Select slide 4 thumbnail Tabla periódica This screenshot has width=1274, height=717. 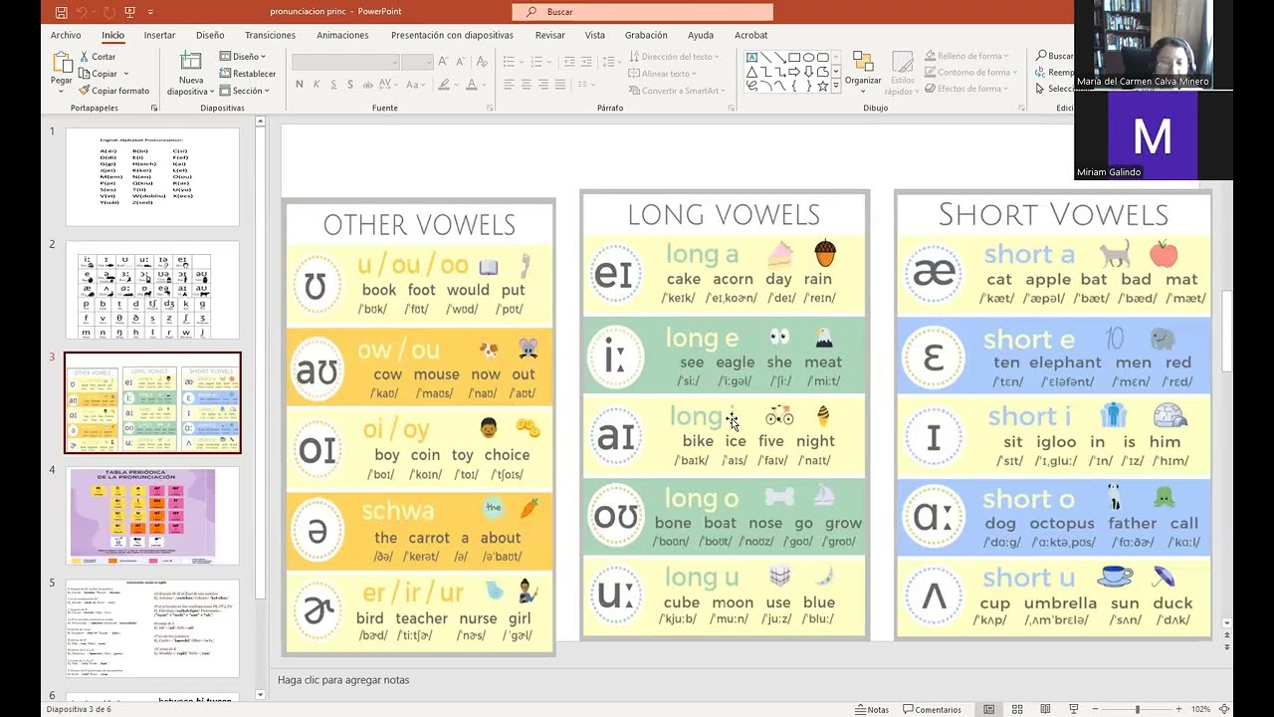coord(152,516)
